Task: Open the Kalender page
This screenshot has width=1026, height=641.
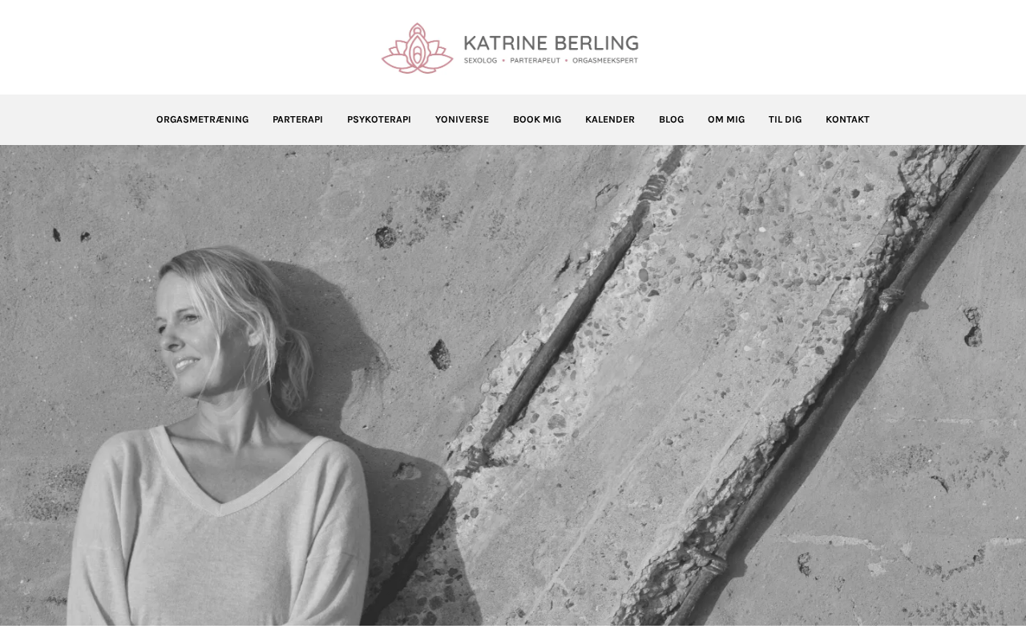Action: [610, 119]
